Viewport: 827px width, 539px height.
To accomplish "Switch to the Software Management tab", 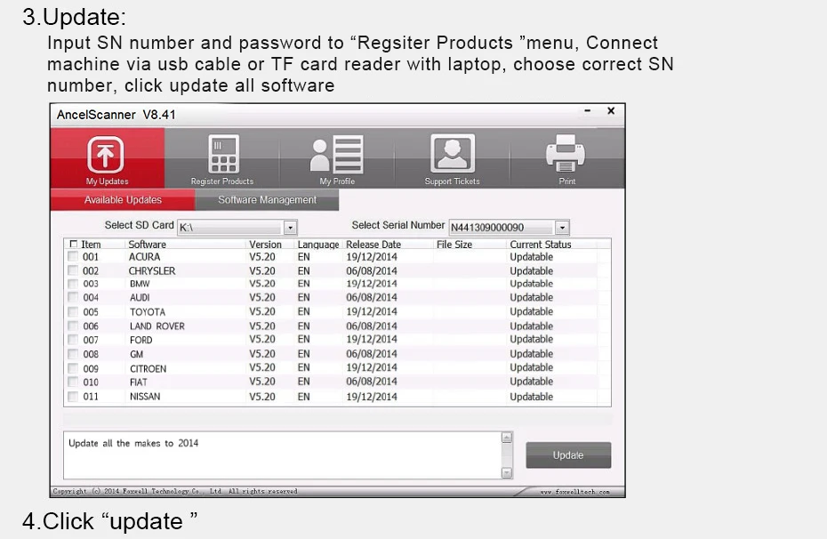I will pyautogui.click(x=267, y=200).
